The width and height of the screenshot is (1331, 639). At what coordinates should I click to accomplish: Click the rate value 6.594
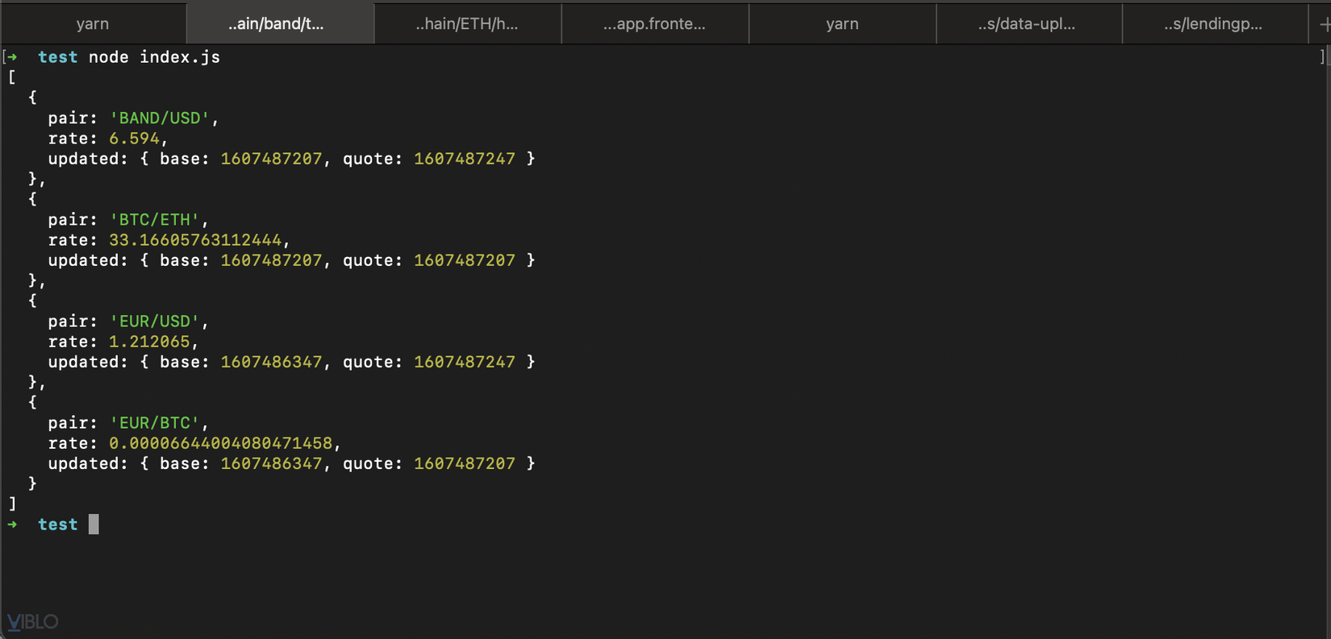click(x=134, y=139)
